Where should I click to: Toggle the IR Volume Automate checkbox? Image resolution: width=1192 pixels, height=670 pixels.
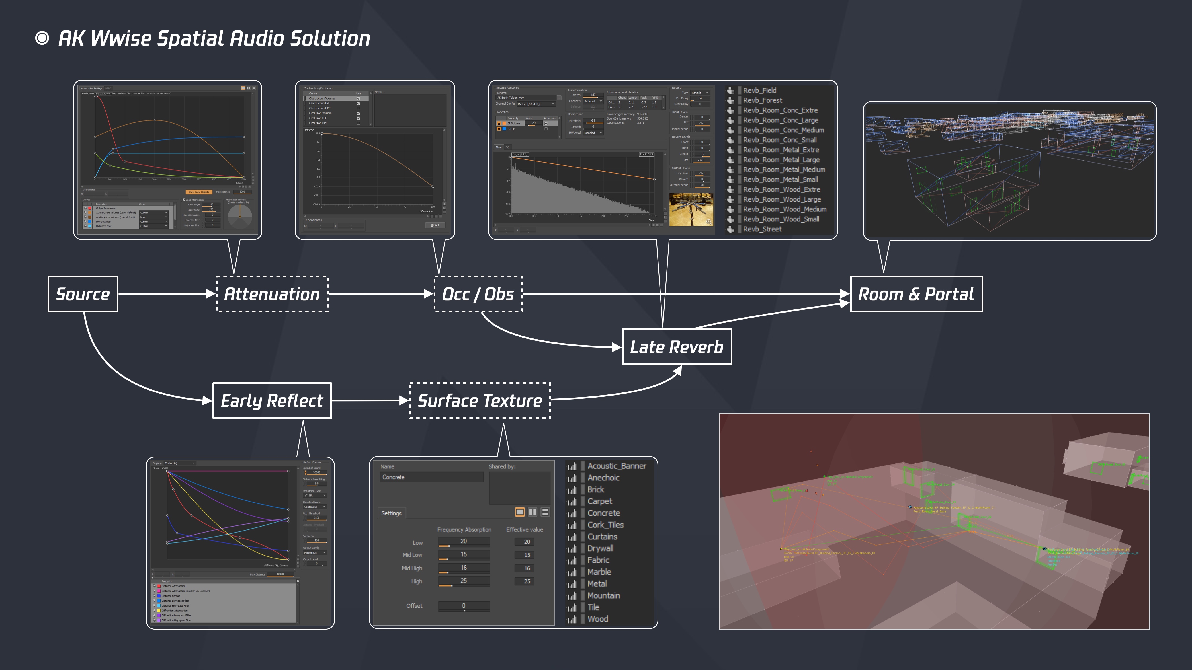click(546, 124)
